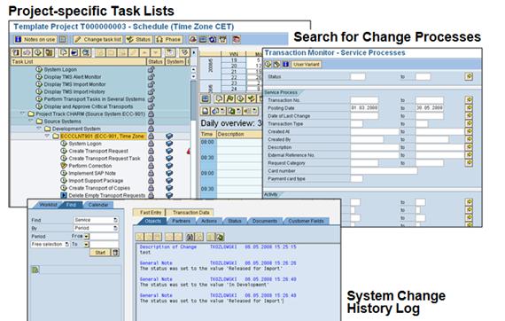Image resolution: width=505 pixels, height=321 pixels.
Task: Open the From operator dropdown arrow
Action: (x=87, y=236)
